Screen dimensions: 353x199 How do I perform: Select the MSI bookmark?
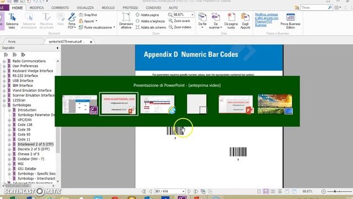pos(20,164)
